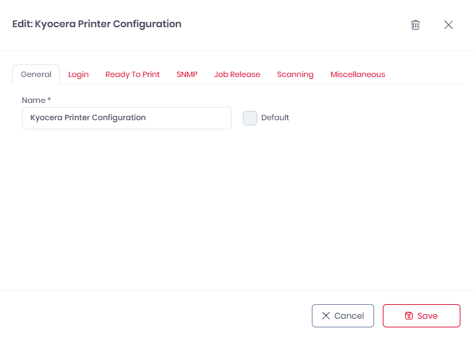
Task: Show the Job Release tab
Action: (237, 74)
